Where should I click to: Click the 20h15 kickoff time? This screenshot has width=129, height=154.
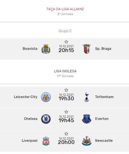coord(66,50)
